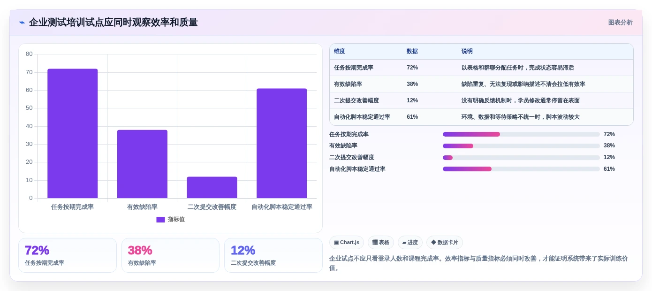Click description 环境、数据和等待策略不统一时
The height and width of the screenshot is (291, 652).
click(x=521, y=117)
